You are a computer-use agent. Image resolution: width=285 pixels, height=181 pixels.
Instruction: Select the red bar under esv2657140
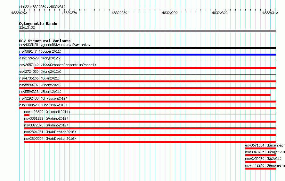[155, 68]
